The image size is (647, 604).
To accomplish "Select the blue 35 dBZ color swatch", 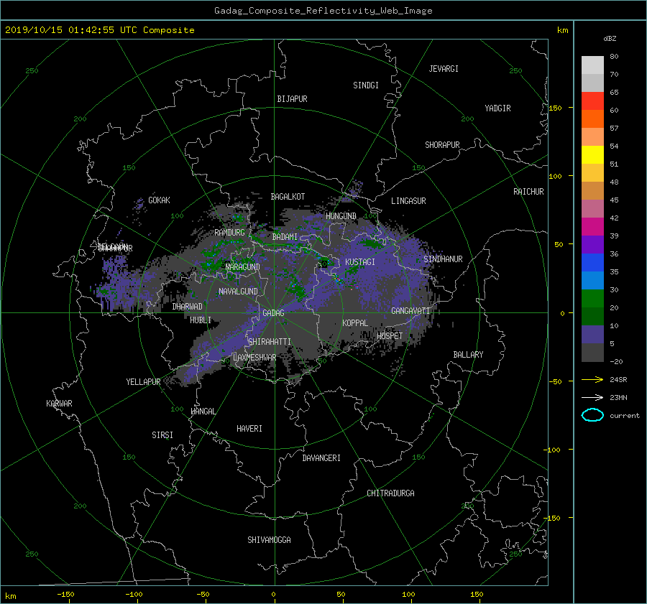I will coord(592,263).
